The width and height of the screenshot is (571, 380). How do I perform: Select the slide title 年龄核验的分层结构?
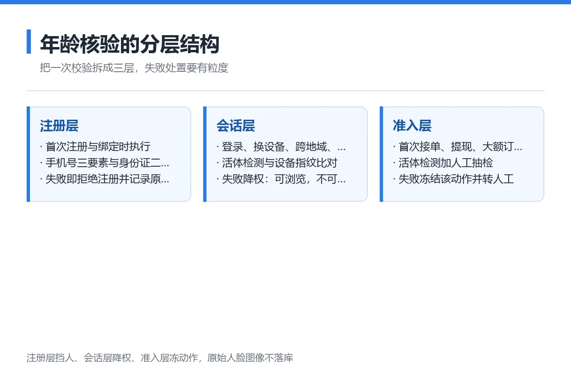click(x=129, y=44)
